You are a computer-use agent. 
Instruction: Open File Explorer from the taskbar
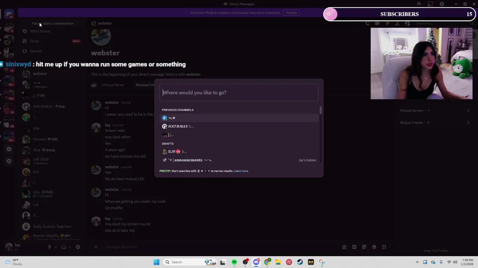(x=278, y=262)
